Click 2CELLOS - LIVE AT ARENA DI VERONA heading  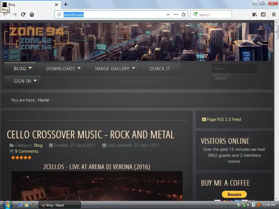click(x=97, y=167)
